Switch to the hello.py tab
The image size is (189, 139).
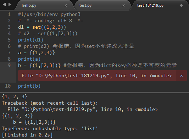[44, 5]
